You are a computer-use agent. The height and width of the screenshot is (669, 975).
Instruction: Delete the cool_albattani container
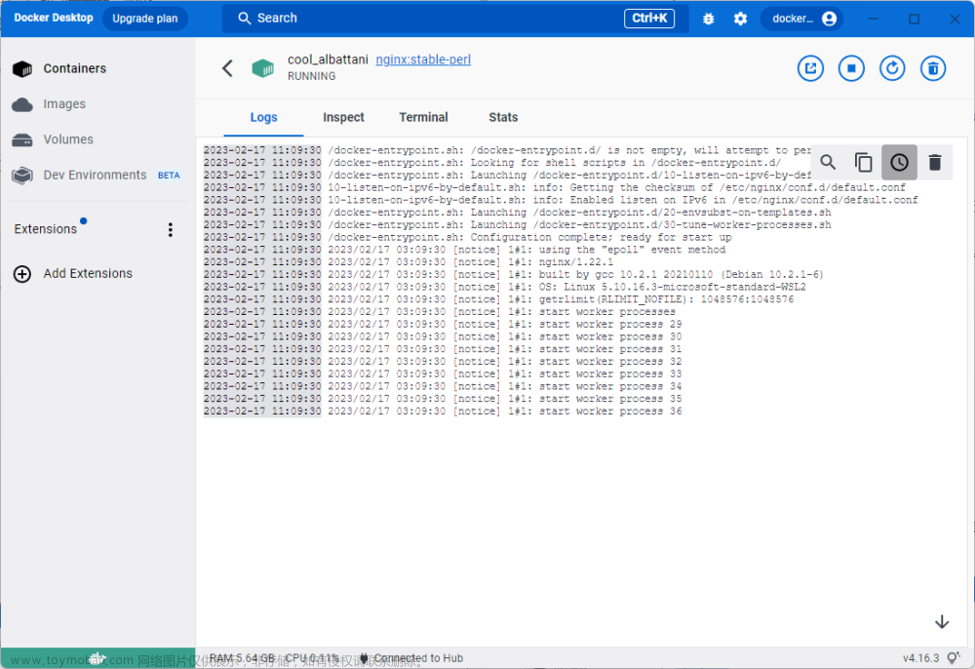coord(933,68)
